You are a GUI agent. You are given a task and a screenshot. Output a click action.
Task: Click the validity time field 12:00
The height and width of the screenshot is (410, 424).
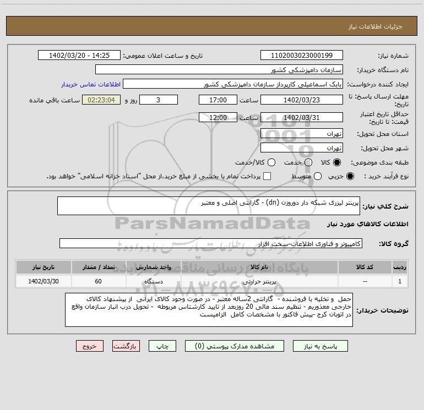coord(218,117)
